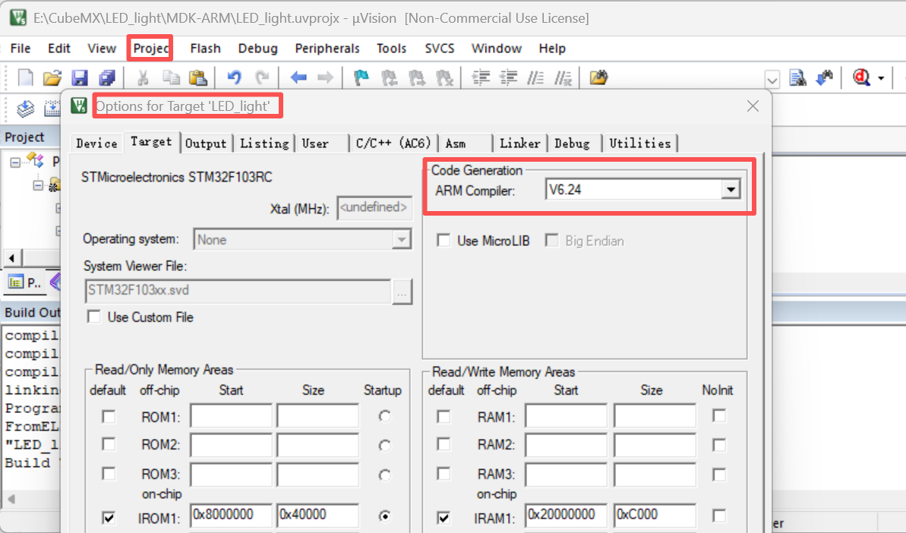Click the Find text document icon
The width and height of the screenshot is (906, 533).
click(797, 77)
